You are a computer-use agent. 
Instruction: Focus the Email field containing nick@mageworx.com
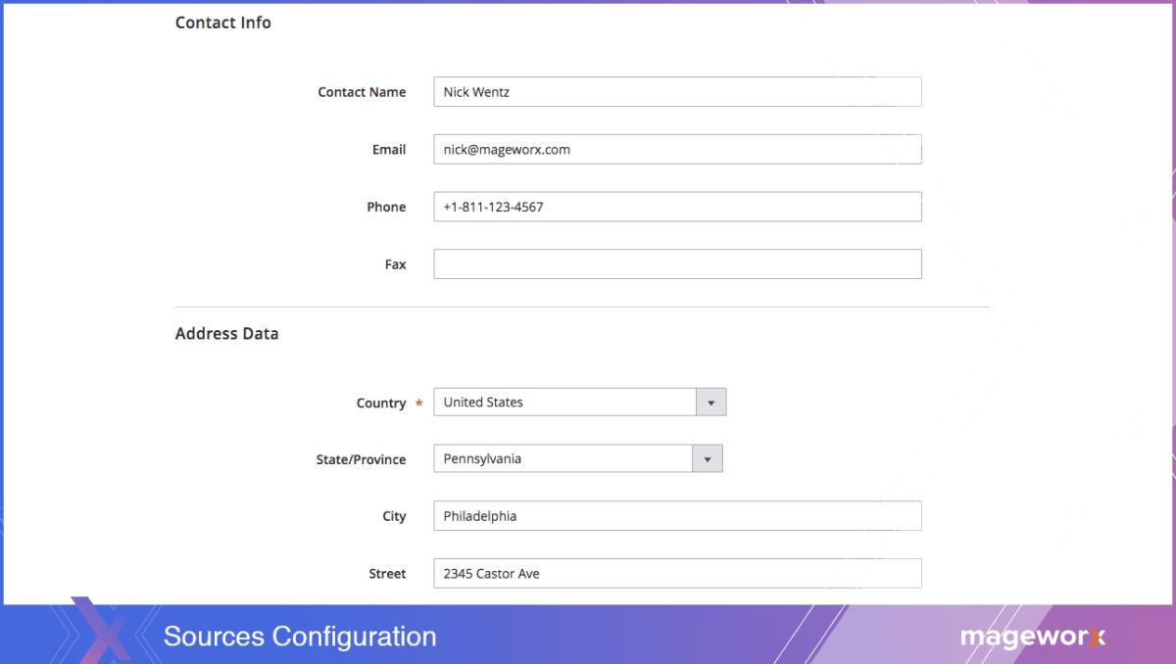point(677,150)
